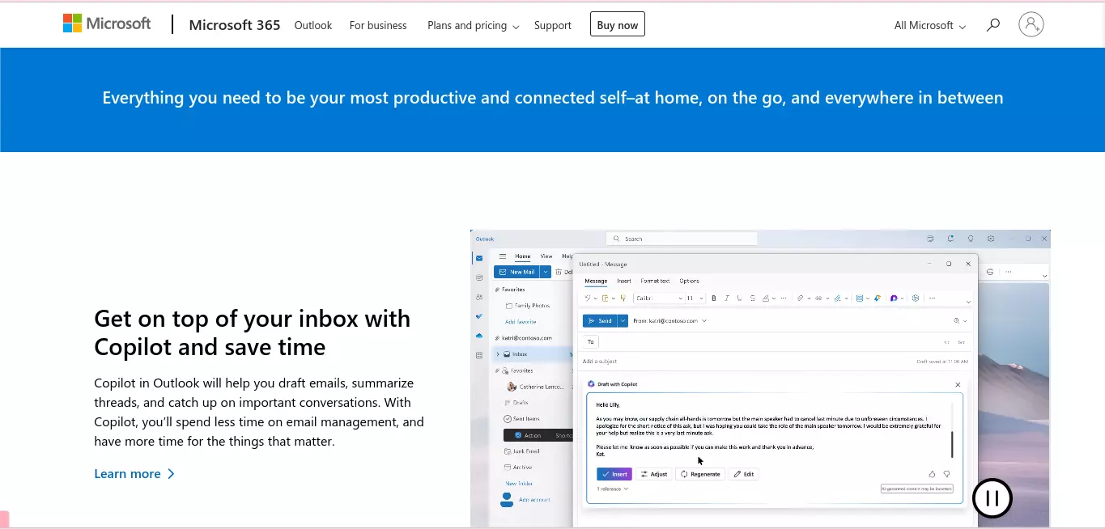Click the format painter icon
1105x529 pixels.
[x=623, y=298]
